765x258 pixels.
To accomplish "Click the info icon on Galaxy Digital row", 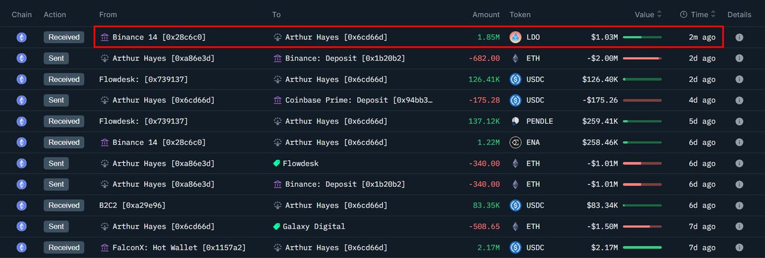I will (x=739, y=226).
